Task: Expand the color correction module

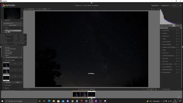Action: click(167, 45)
